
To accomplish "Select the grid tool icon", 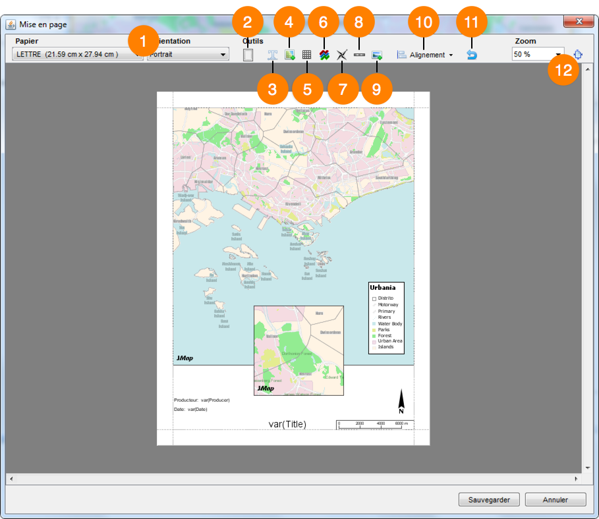I will 306,55.
